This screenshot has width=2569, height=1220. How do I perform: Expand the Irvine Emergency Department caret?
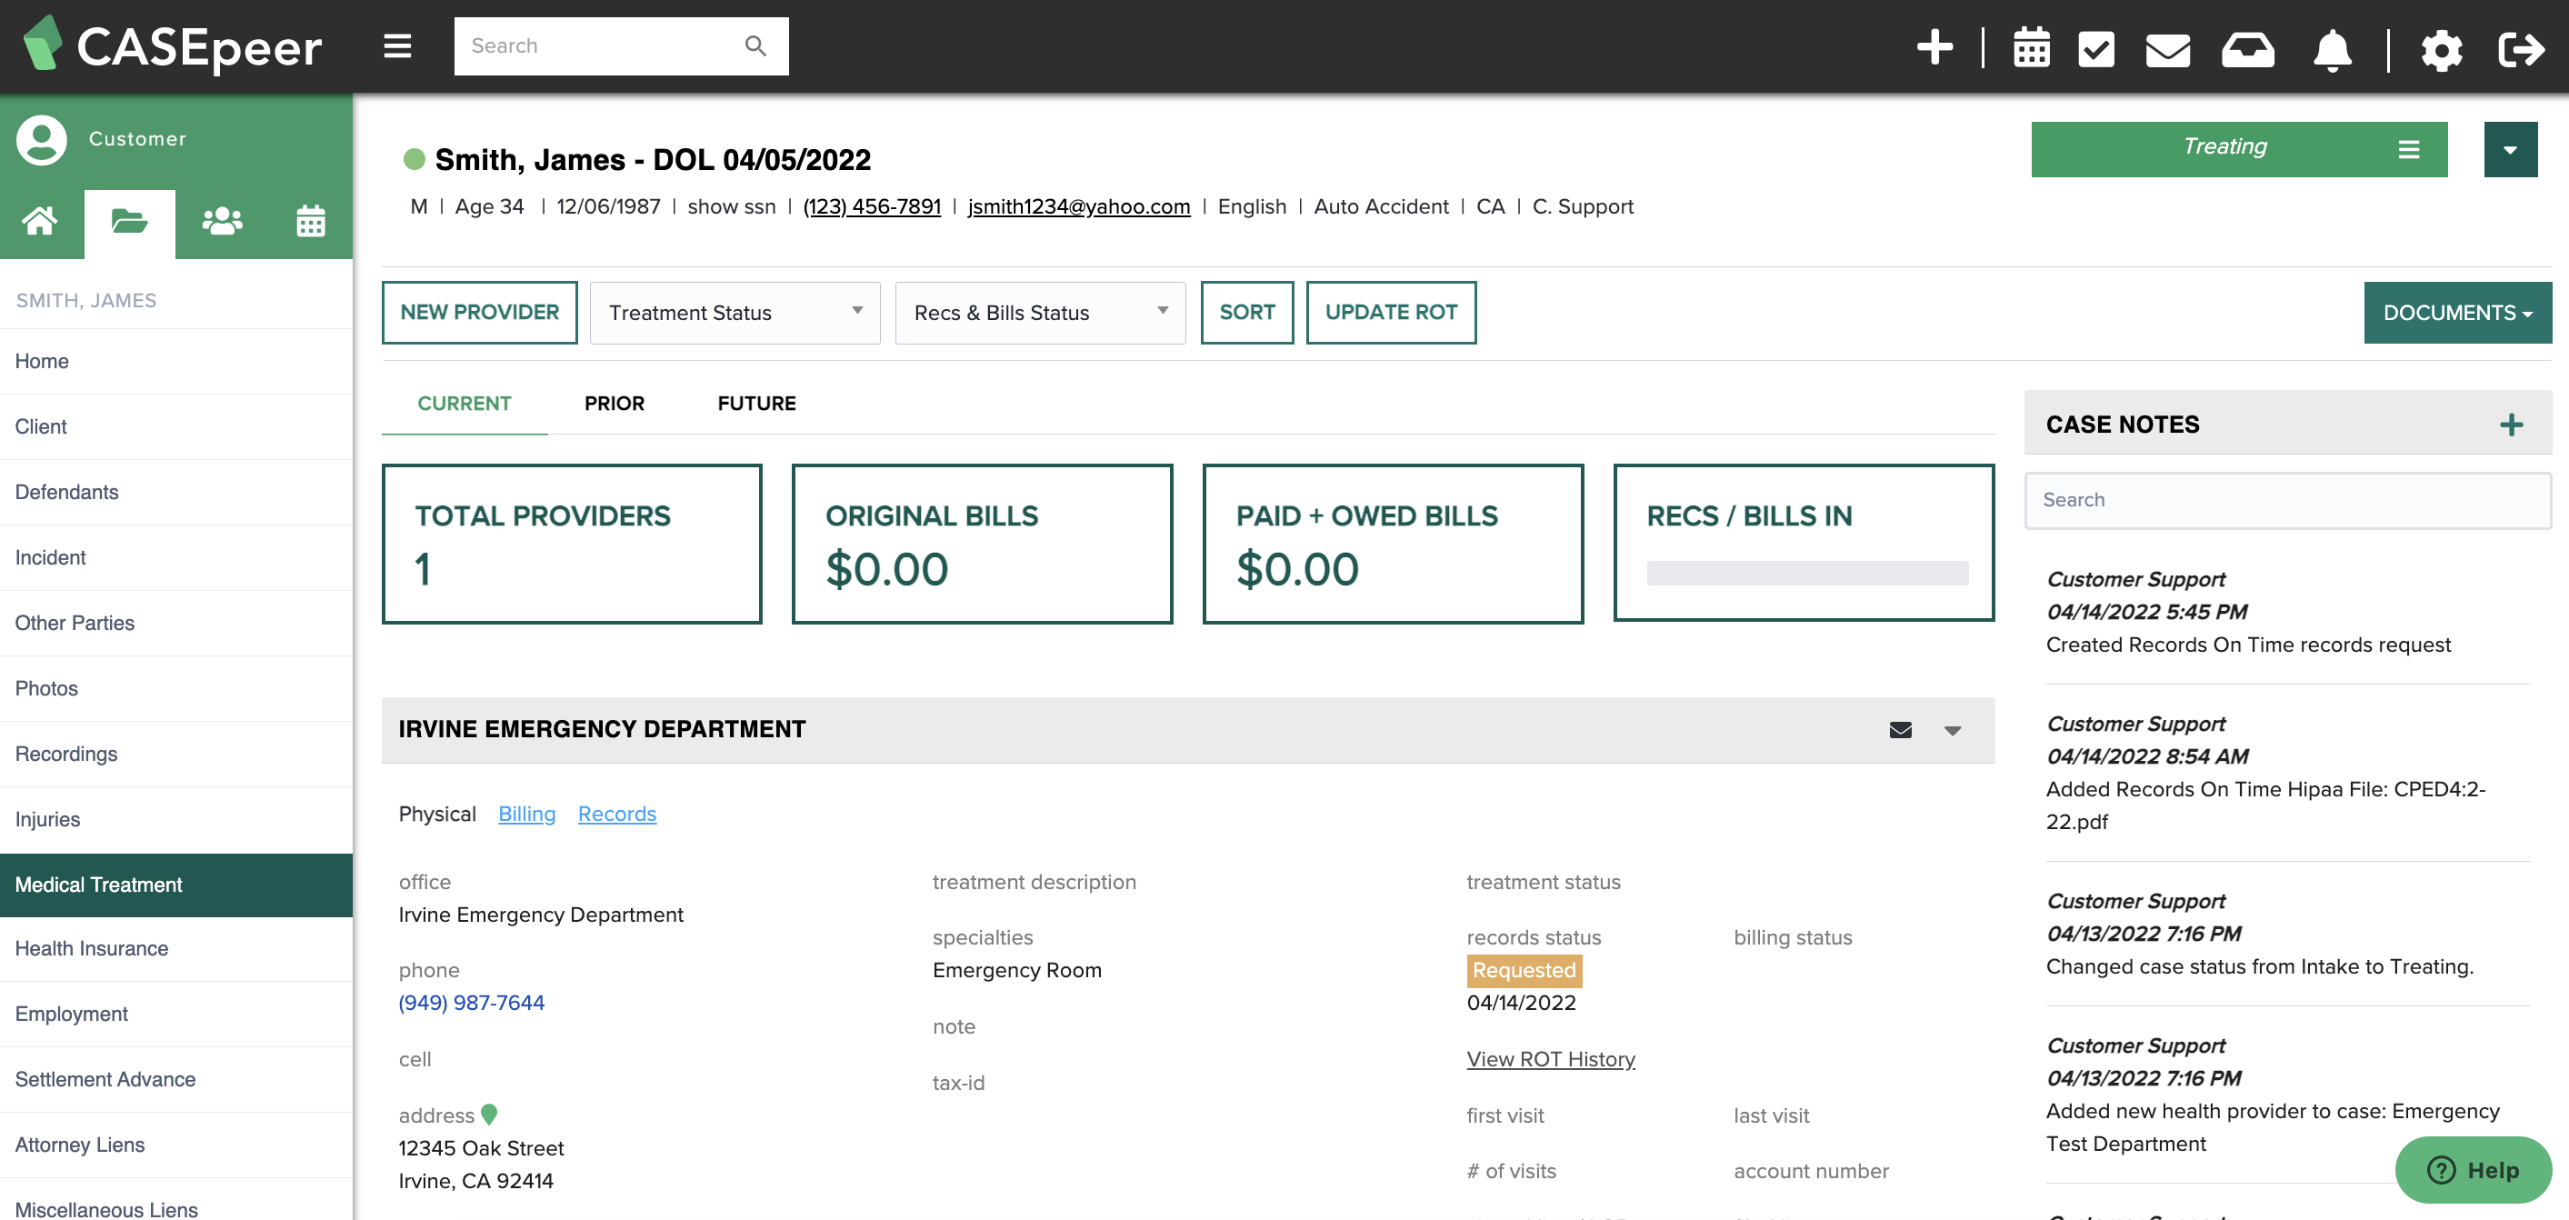click(x=1952, y=731)
